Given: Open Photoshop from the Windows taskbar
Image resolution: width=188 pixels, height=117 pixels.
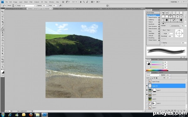Looking at the screenshot, I should click(44, 115).
